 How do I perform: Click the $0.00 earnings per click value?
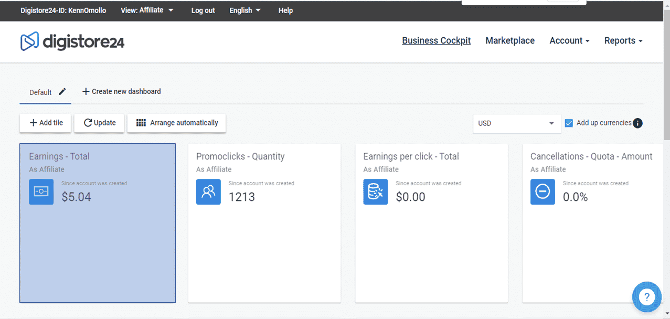click(411, 197)
